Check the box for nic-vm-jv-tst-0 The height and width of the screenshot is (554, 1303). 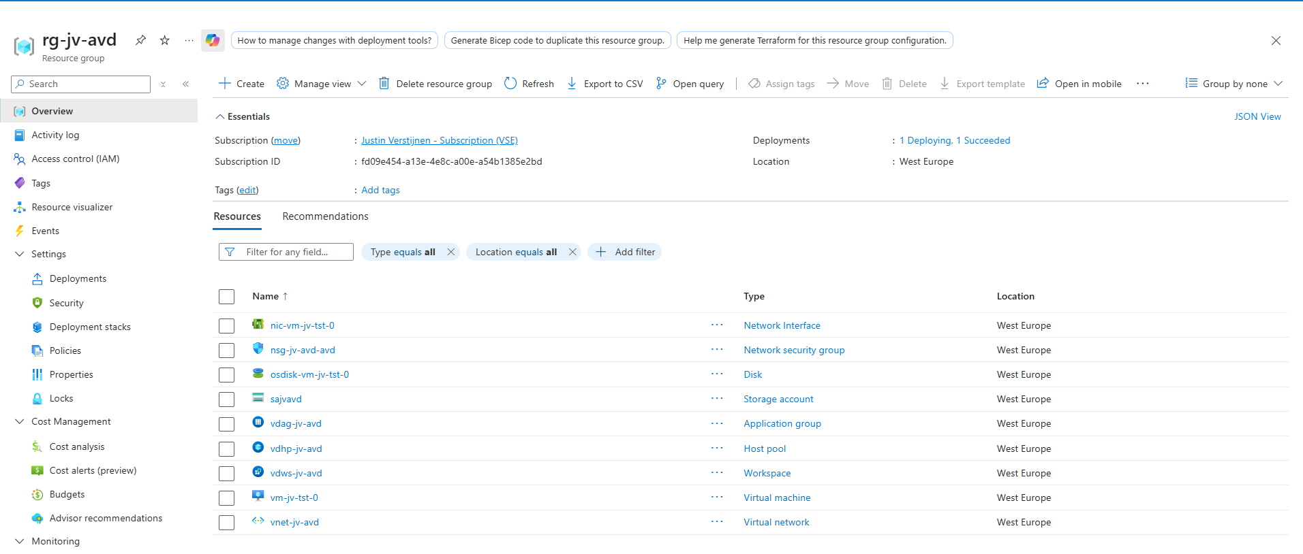(227, 326)
